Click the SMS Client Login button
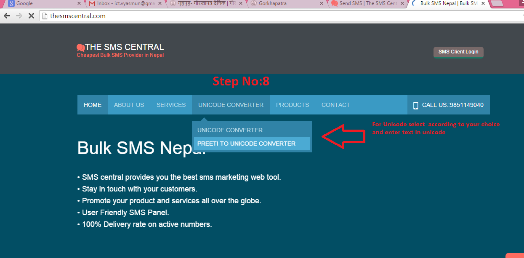This screenshot has width=524, height=258. point(458,52)
